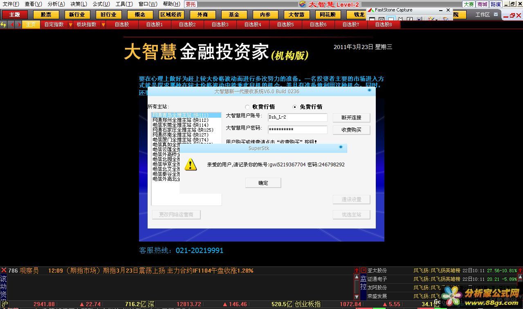Click the 区域经济 toolbar button
The image size is (523, 309).
pos(171,14)
